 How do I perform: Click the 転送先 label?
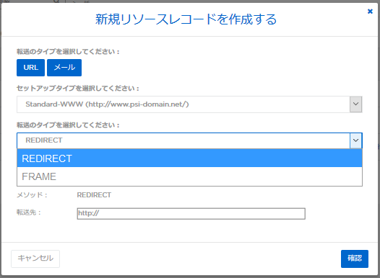(x=29, y=212)
